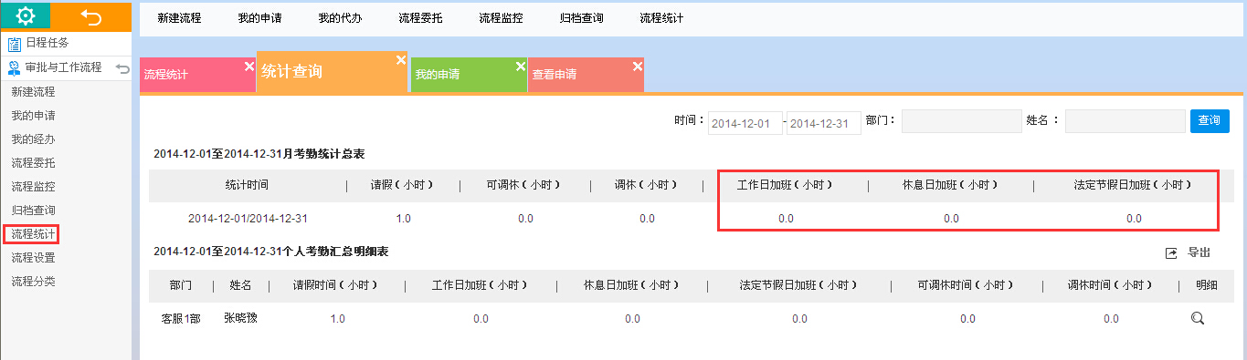
Task: Switch to the 查看申请 tab
Action: (x=586, y=75)
